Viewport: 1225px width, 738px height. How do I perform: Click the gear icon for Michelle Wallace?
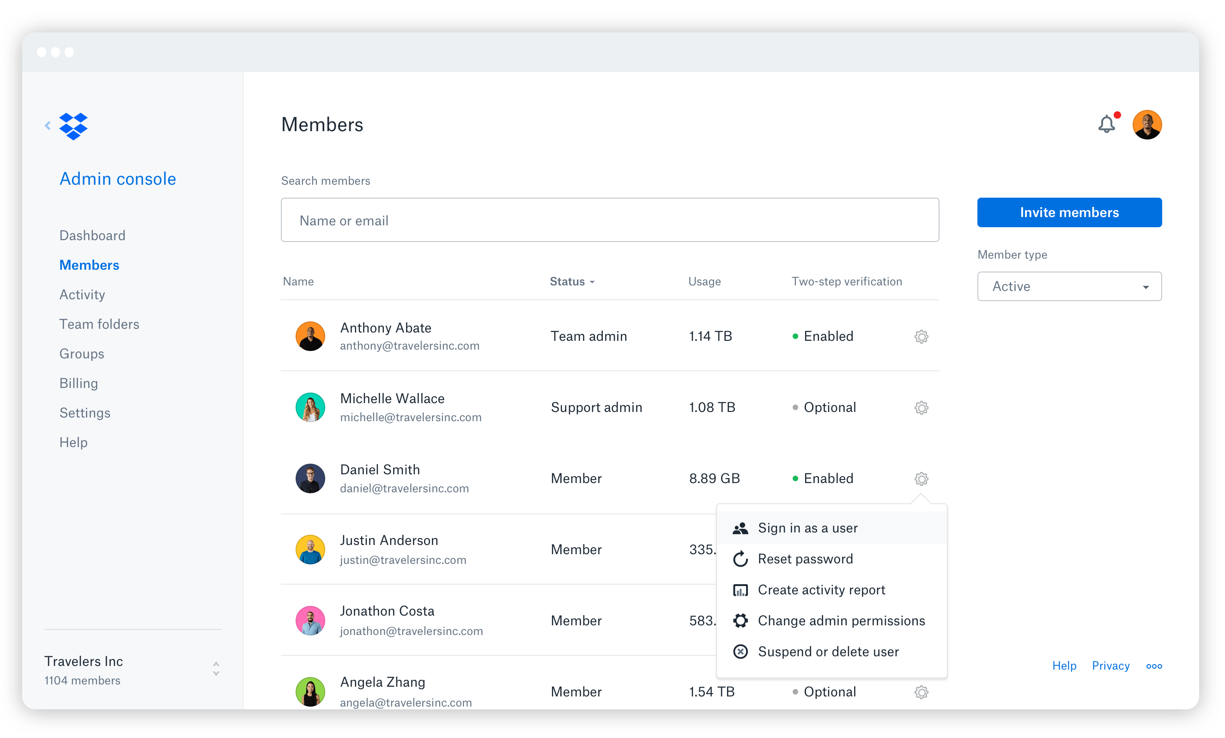(x=921, y=407)
